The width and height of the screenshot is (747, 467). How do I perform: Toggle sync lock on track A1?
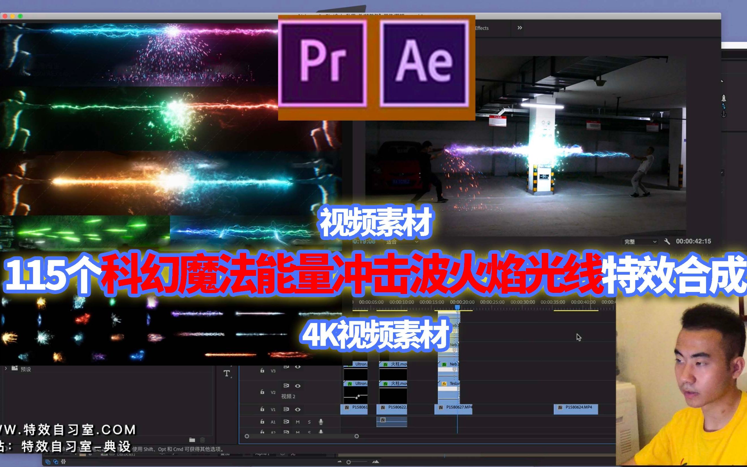point(286,422)
